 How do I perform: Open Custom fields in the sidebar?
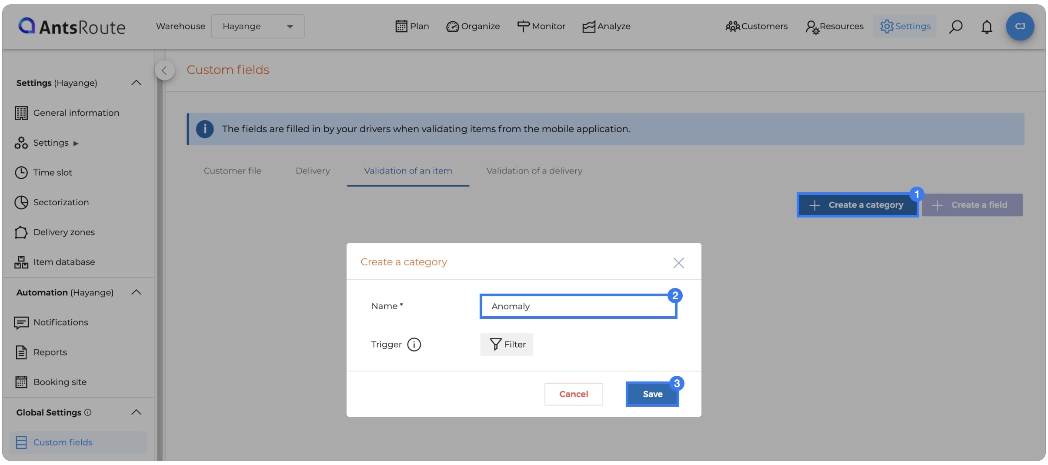[x=78, y=442]
